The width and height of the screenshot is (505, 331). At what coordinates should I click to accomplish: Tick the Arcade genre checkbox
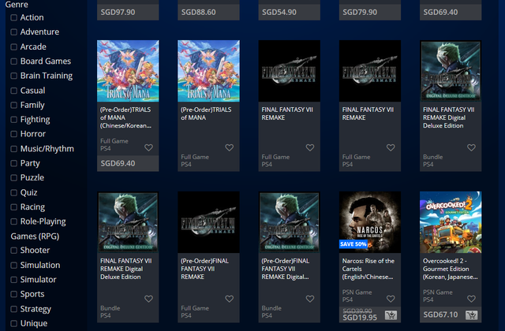coord(14,47)
